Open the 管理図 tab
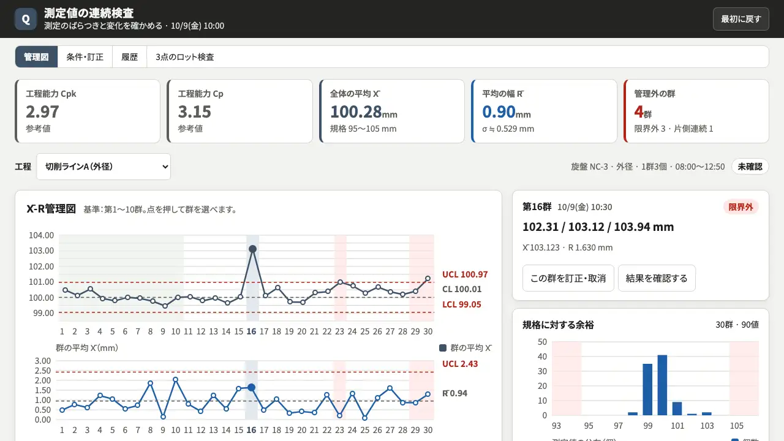Image resolution: width=784 pixels, height=441 pixels. 36,57
